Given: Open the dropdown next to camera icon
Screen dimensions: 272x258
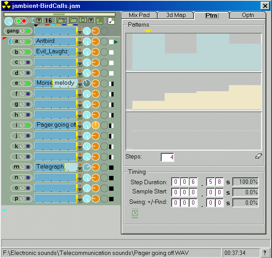Looking at the screenshot, I should [x=91, y=21].
